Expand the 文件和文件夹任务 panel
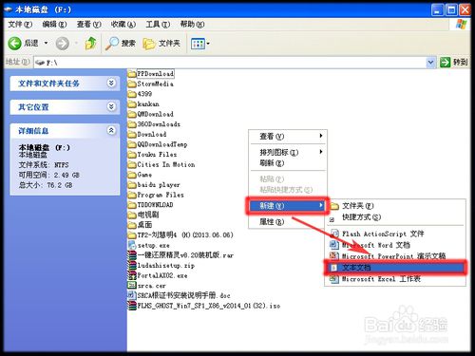 click(111, 83)
